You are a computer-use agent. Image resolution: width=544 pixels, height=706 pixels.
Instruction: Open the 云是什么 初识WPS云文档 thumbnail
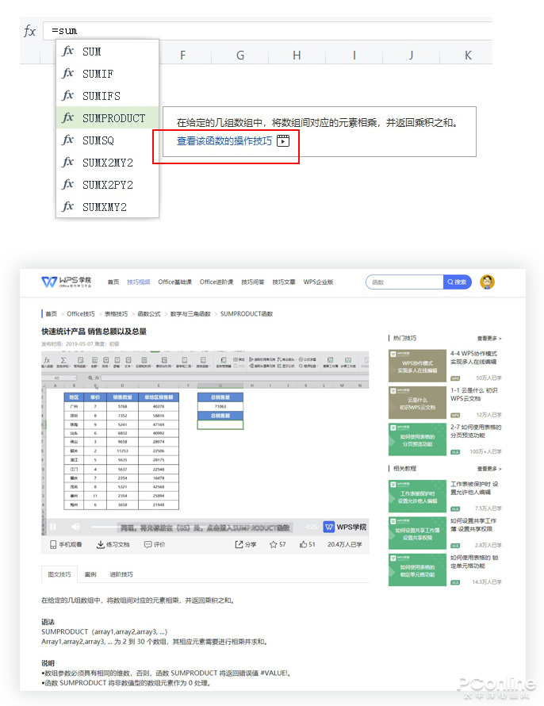point(417,402)
